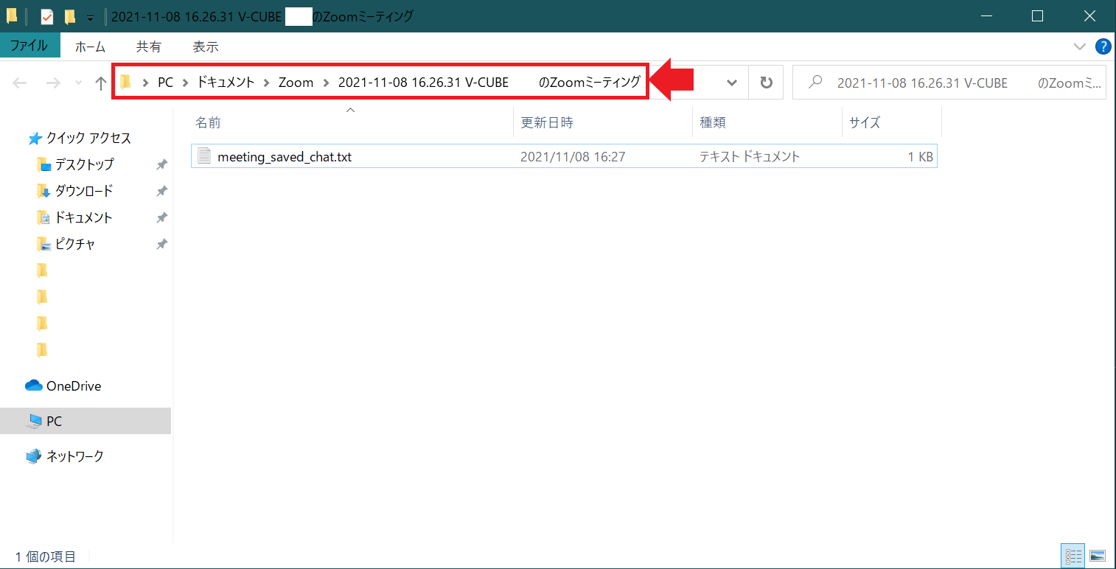
Task: Click the search magnifier icon
Action: pos(815,83)
